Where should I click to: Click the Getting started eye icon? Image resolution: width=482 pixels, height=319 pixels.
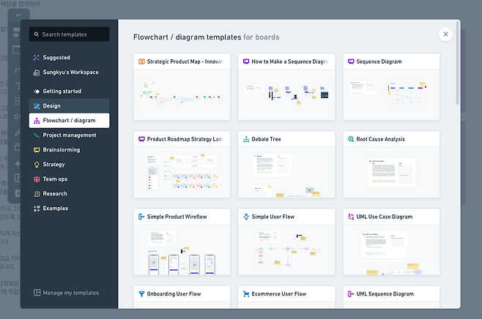click(x=37, y=91)
